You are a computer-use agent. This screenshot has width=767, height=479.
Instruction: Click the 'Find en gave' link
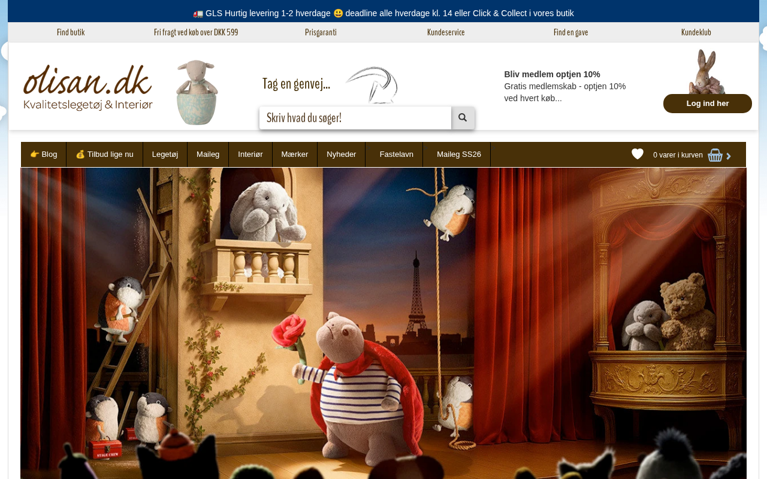point(571,32)
